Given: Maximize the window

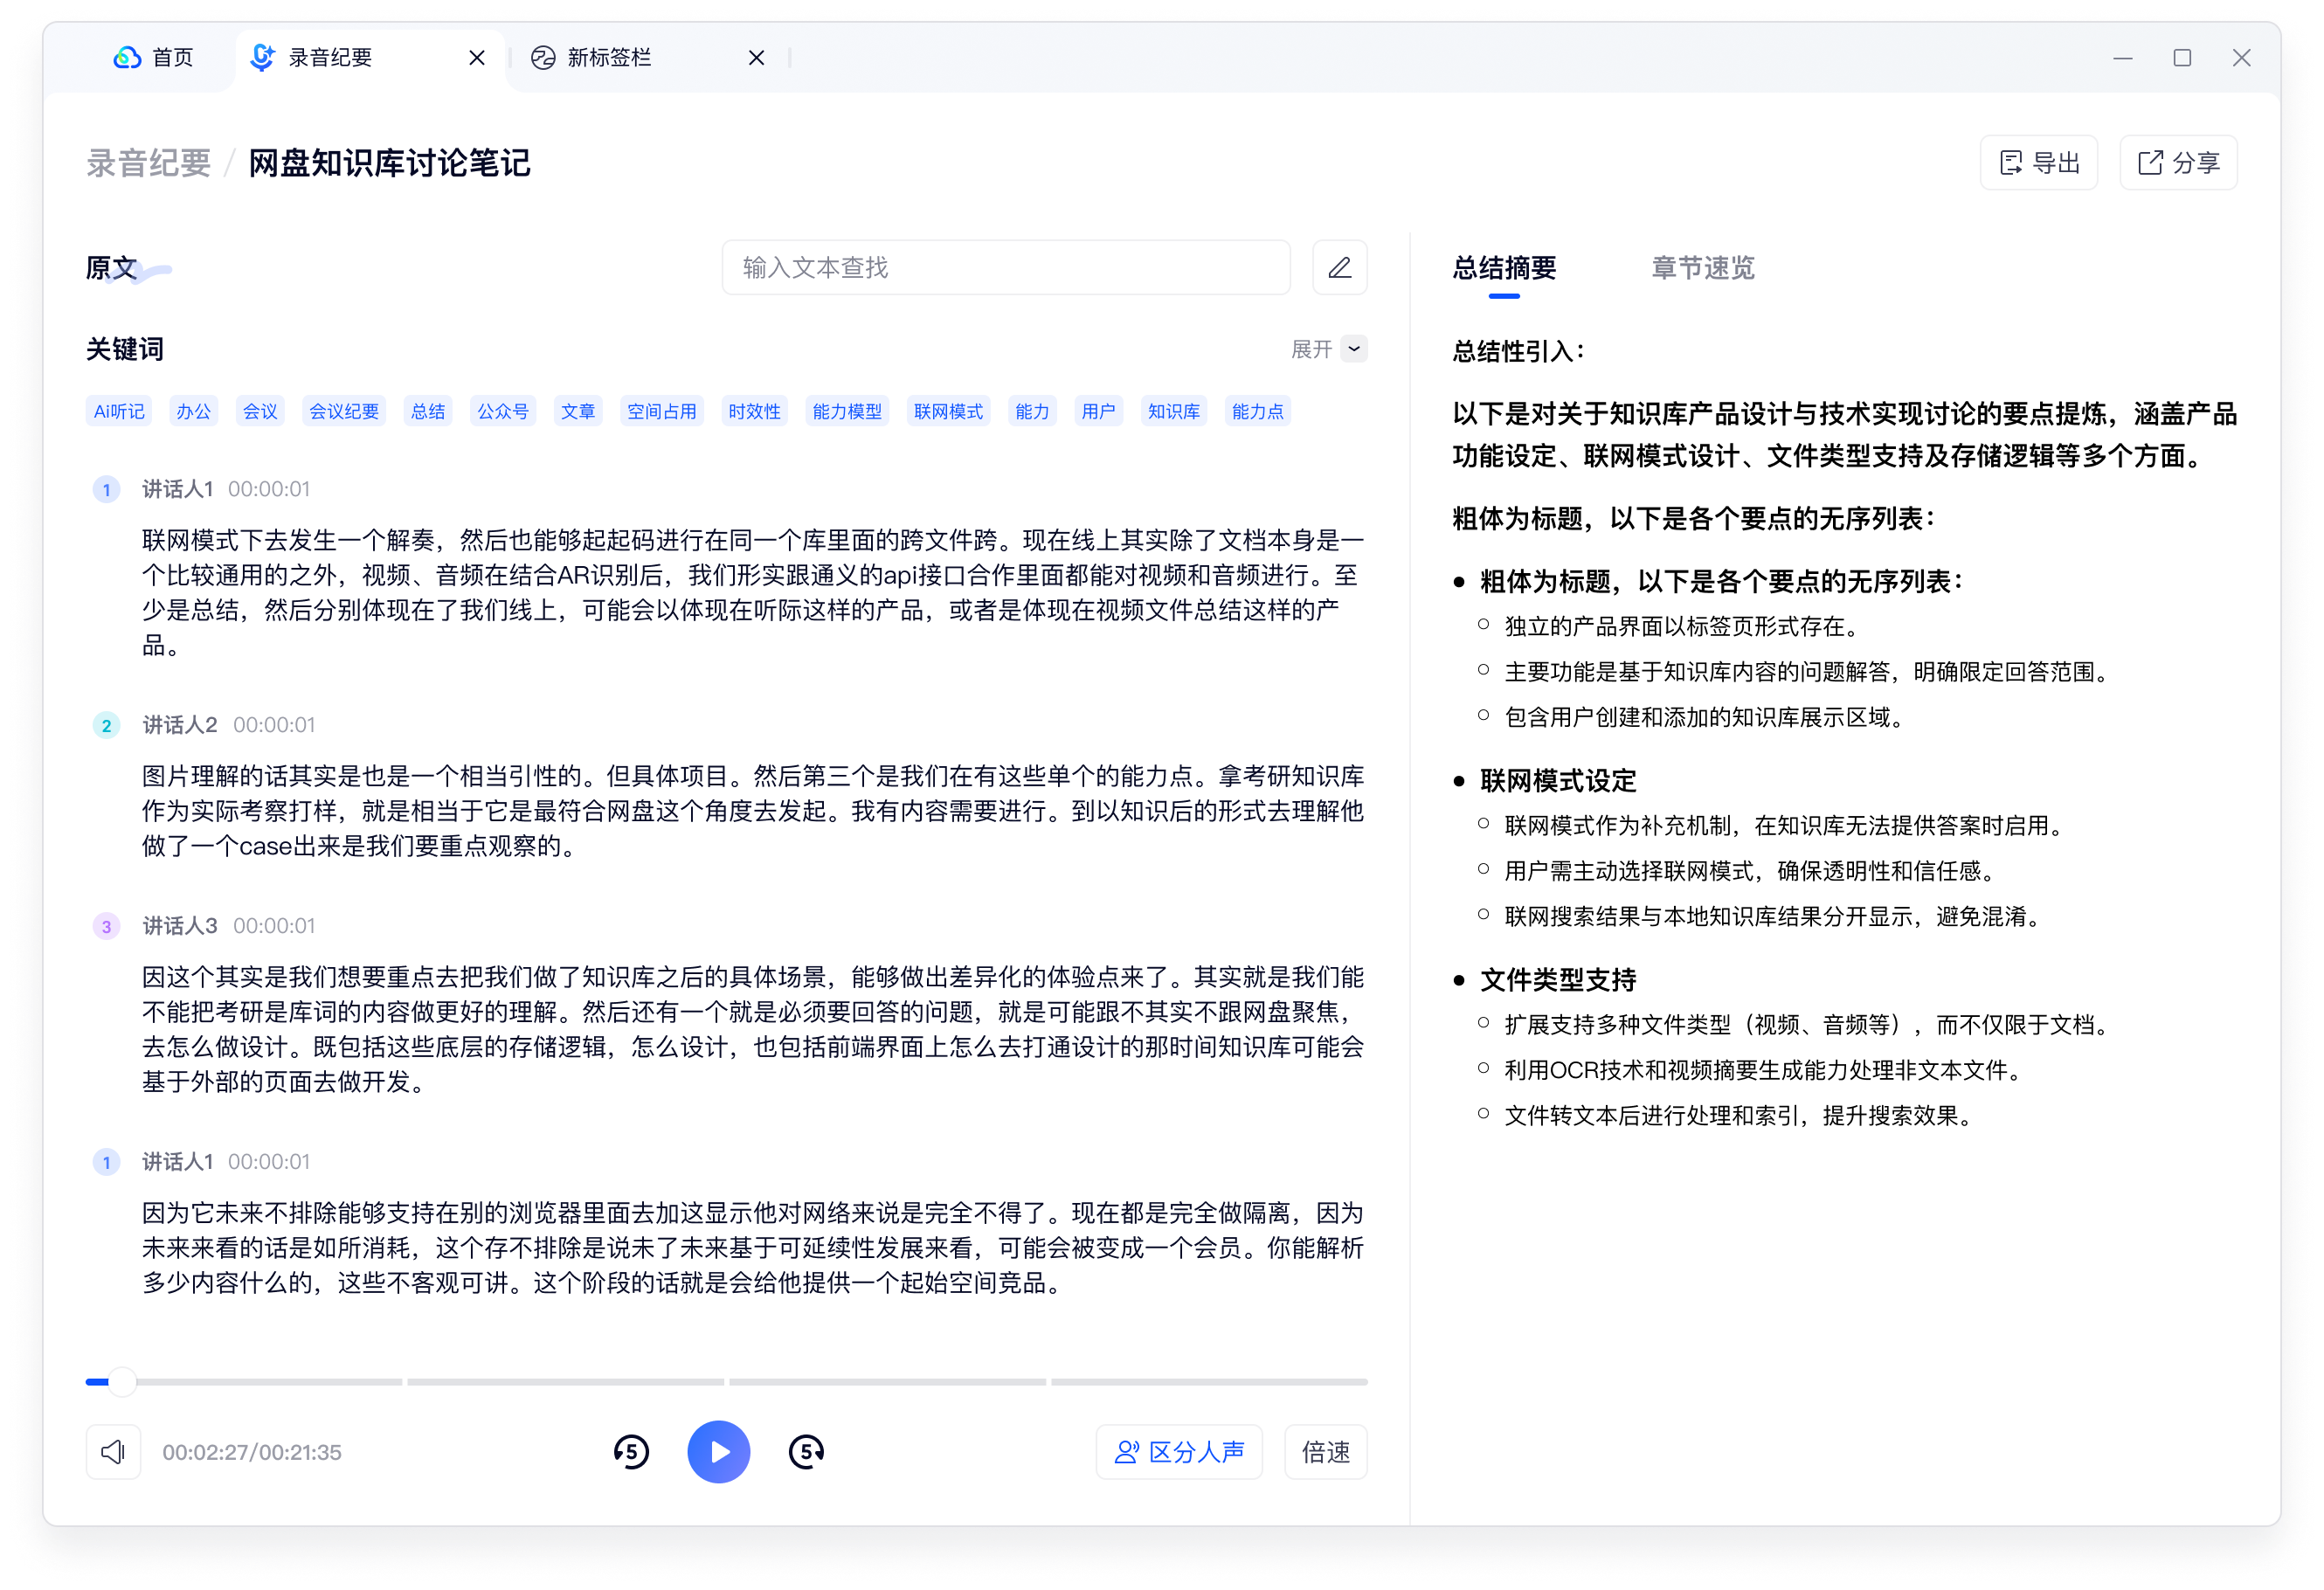Looking at the screenshot, I should pyautogui.click(x=2182, y=58).
